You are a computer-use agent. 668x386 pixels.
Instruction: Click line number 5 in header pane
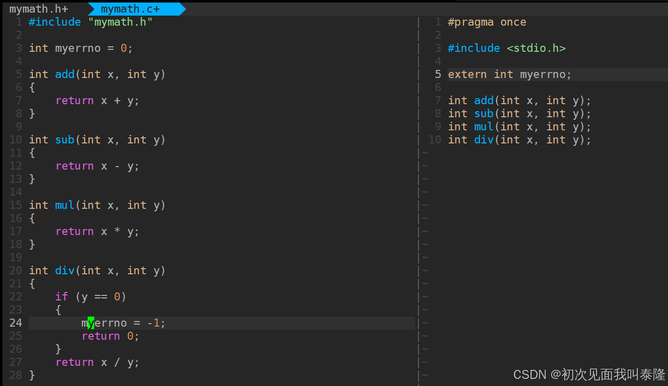(x=438, y=74)
